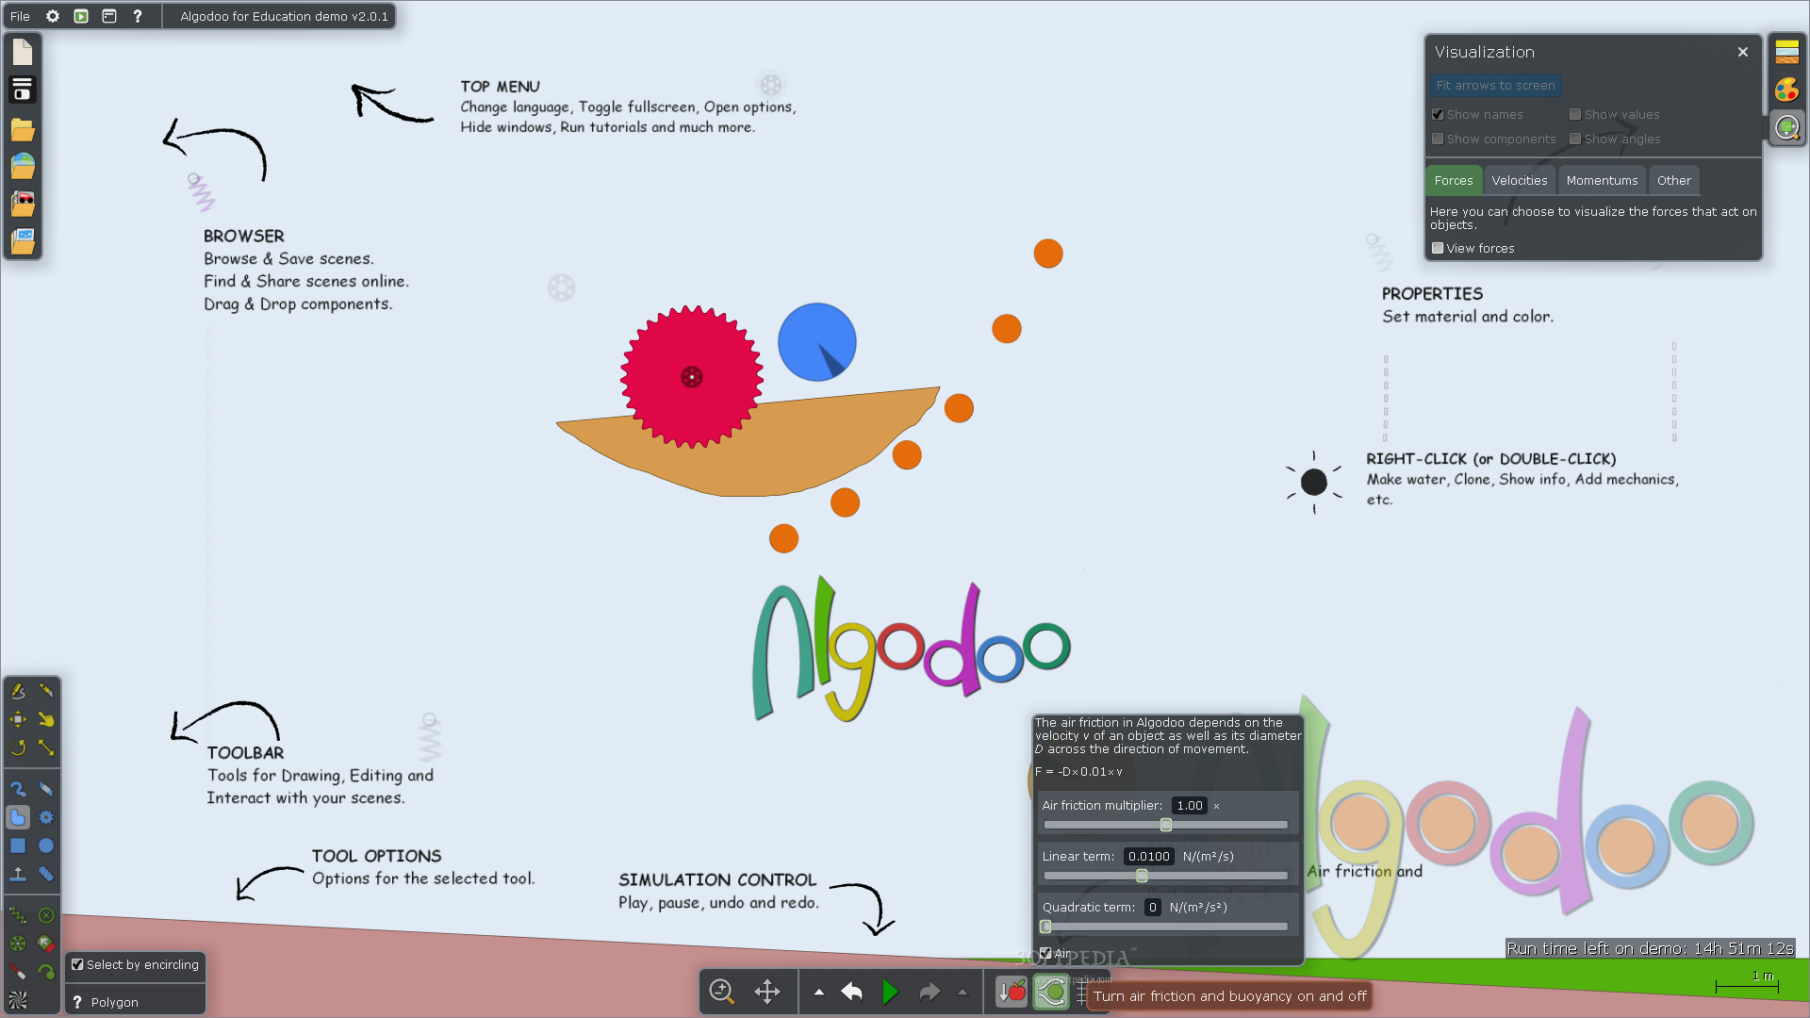Screen dimensions: 1810x1018
Task: Expand the redo history arrow
Action: tap(963, 992)
